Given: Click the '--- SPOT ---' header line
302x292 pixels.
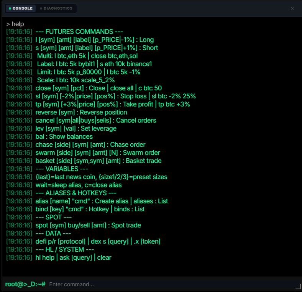Looking at the screenshot, I should pos(39,217).
